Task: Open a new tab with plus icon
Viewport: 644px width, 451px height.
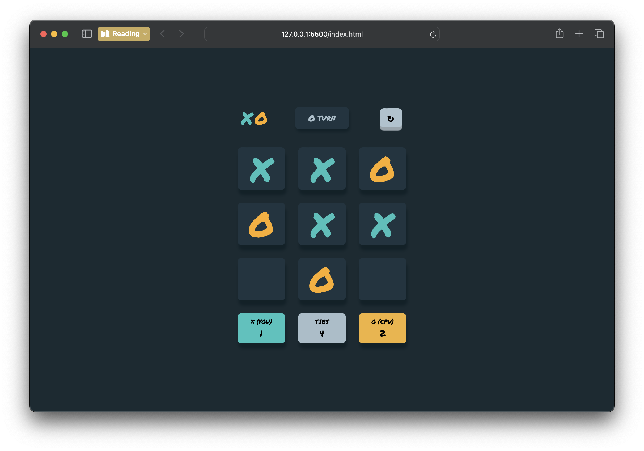Action: [x=579, y=34]
